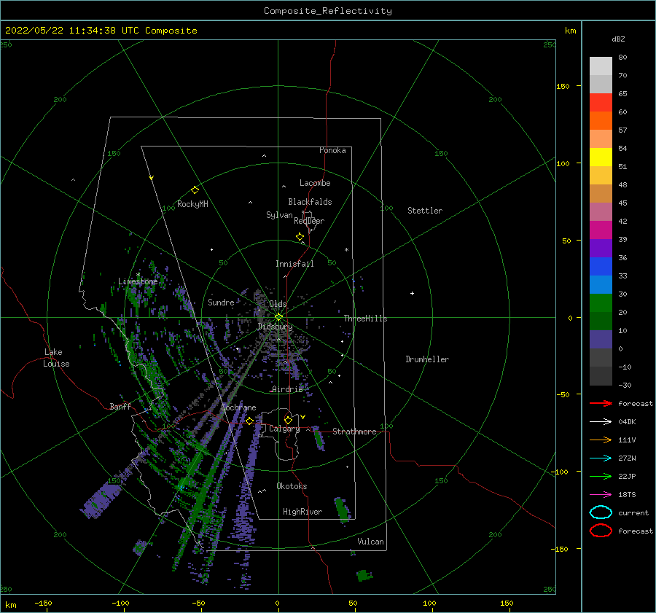Click the green echo blob east of HighRiver

[x=342, y=509]
